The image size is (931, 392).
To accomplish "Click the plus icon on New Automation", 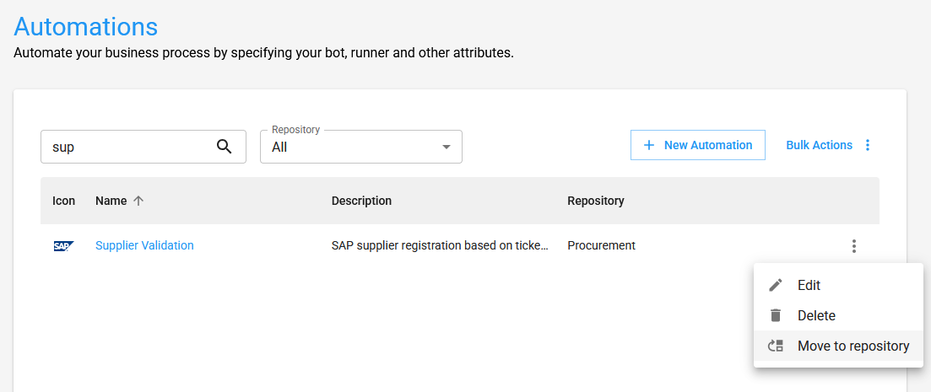I will pos(649,146).
